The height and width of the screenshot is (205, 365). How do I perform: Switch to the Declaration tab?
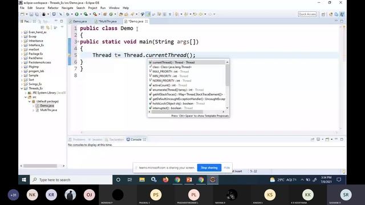115,140
